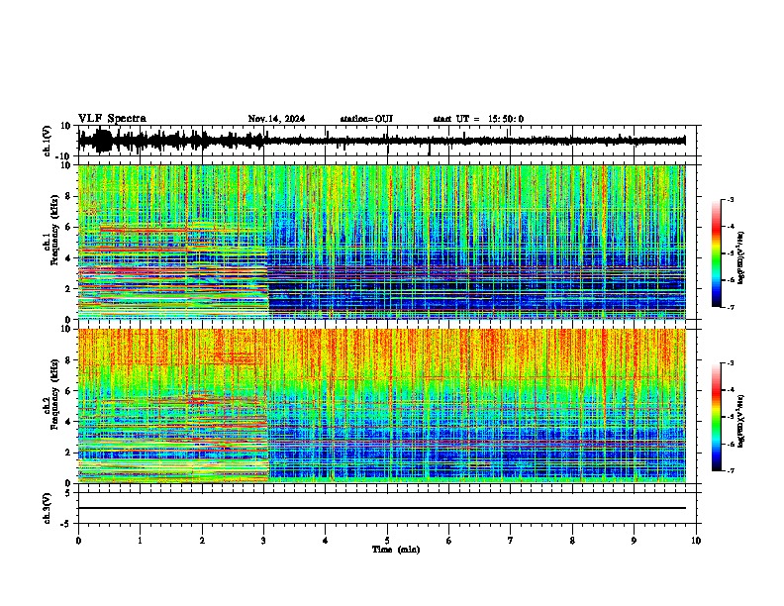Click time axis tick label '1'

140,541
